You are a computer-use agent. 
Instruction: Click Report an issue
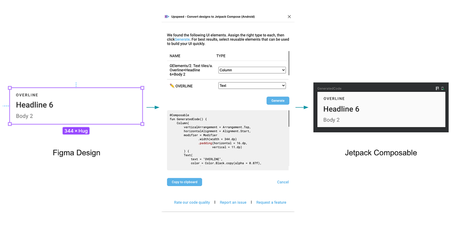point(233,202)
